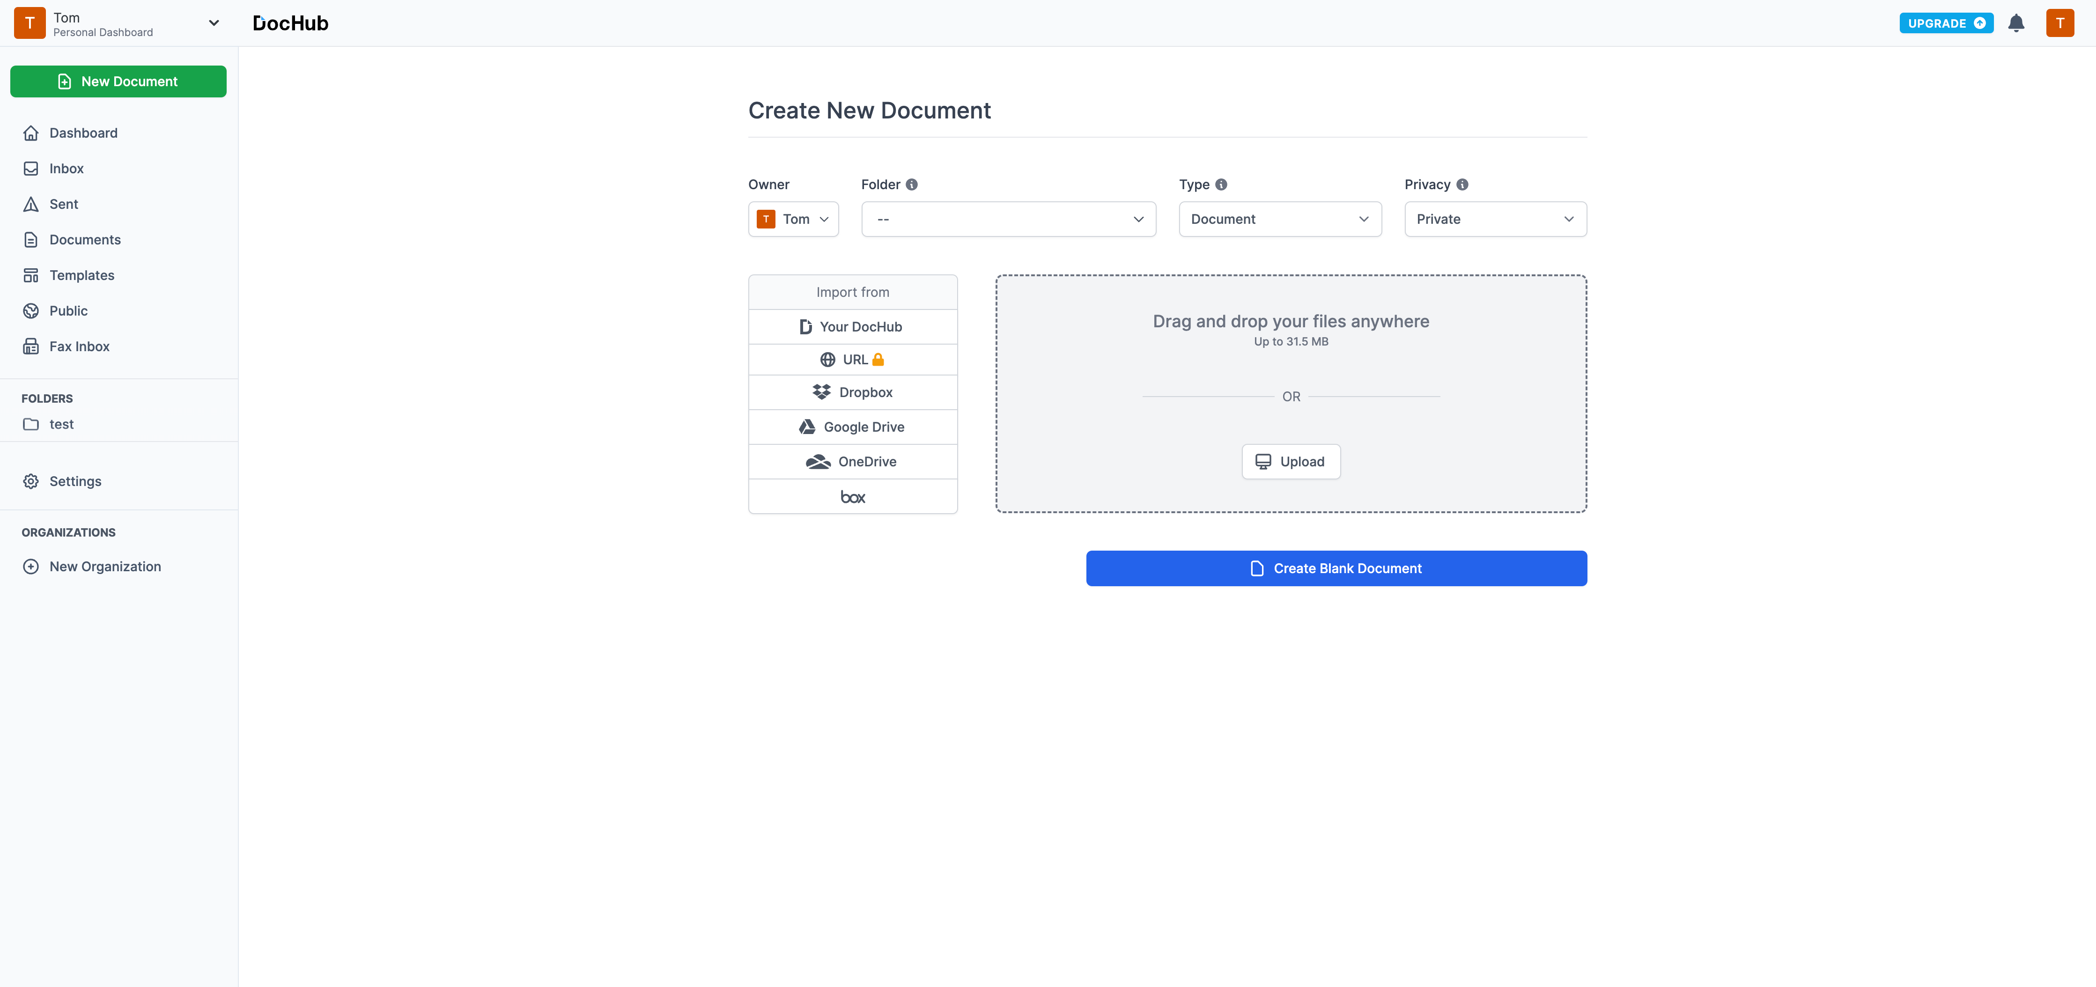
Task: Import from Box
Action: click(852, 496)
